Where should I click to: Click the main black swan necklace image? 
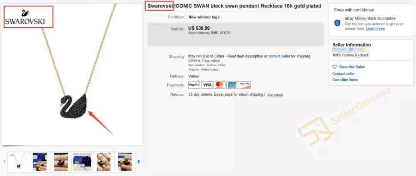(72, 75)
